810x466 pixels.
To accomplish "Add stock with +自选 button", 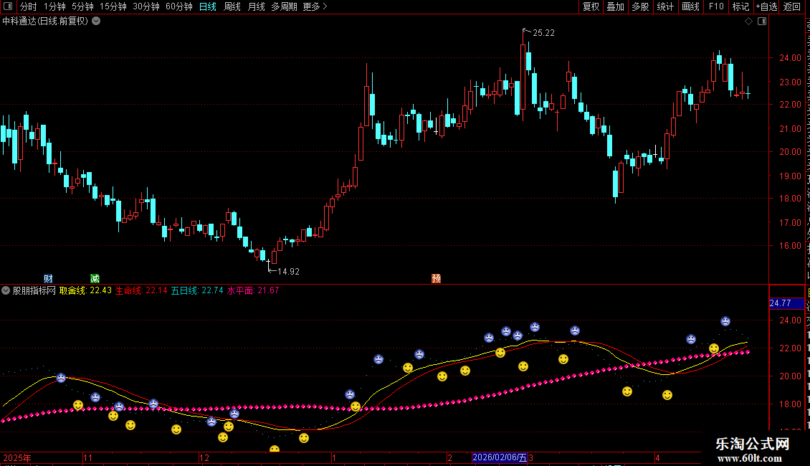I will 766,6.
